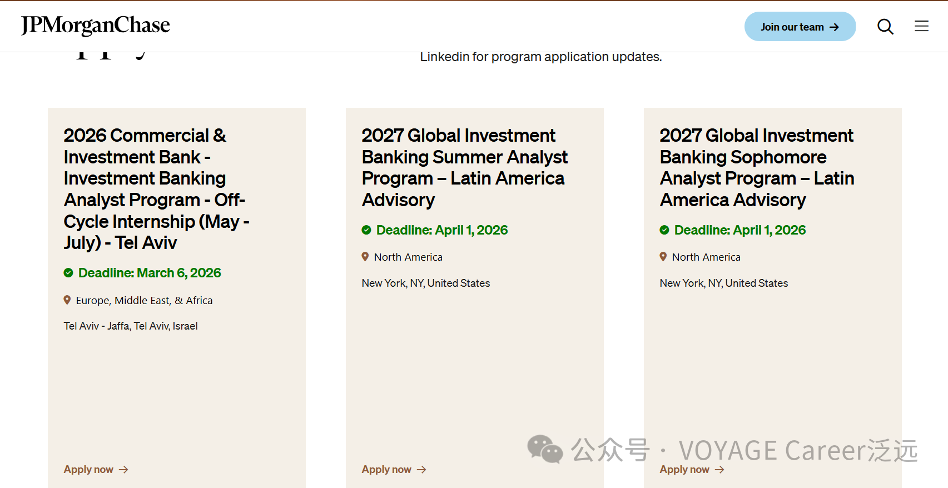Click green checkmark next to March 6 deadline
Image resolution: width=948 pixels, height=488 pixels.
68,273
